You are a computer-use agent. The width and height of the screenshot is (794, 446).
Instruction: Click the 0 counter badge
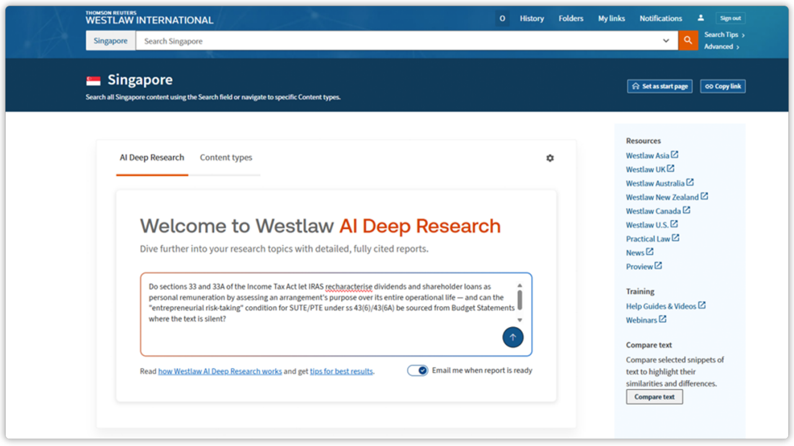(502, 19)
